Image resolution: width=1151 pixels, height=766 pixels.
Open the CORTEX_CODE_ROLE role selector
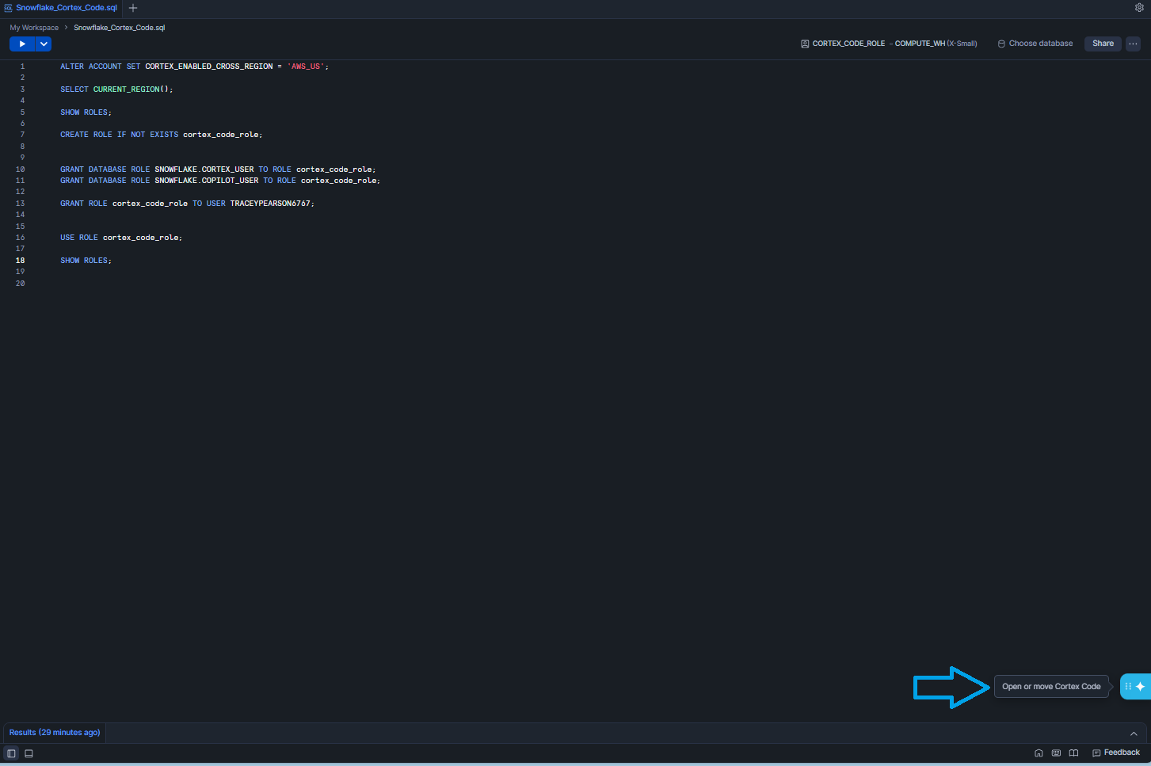[x=843, y=44]
